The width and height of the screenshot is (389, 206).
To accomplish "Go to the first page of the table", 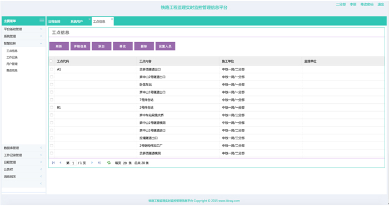I will [53, 163].
